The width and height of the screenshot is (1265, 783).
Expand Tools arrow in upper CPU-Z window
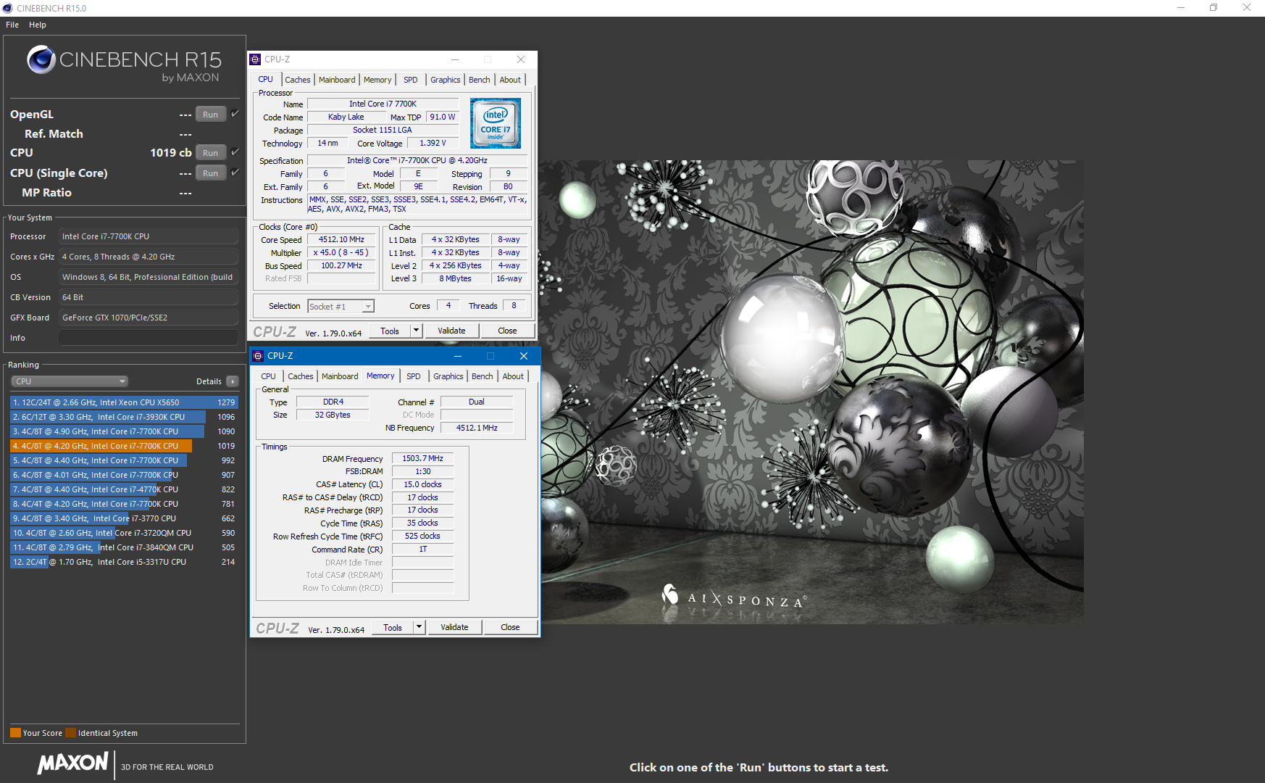[x=416, y=331]
